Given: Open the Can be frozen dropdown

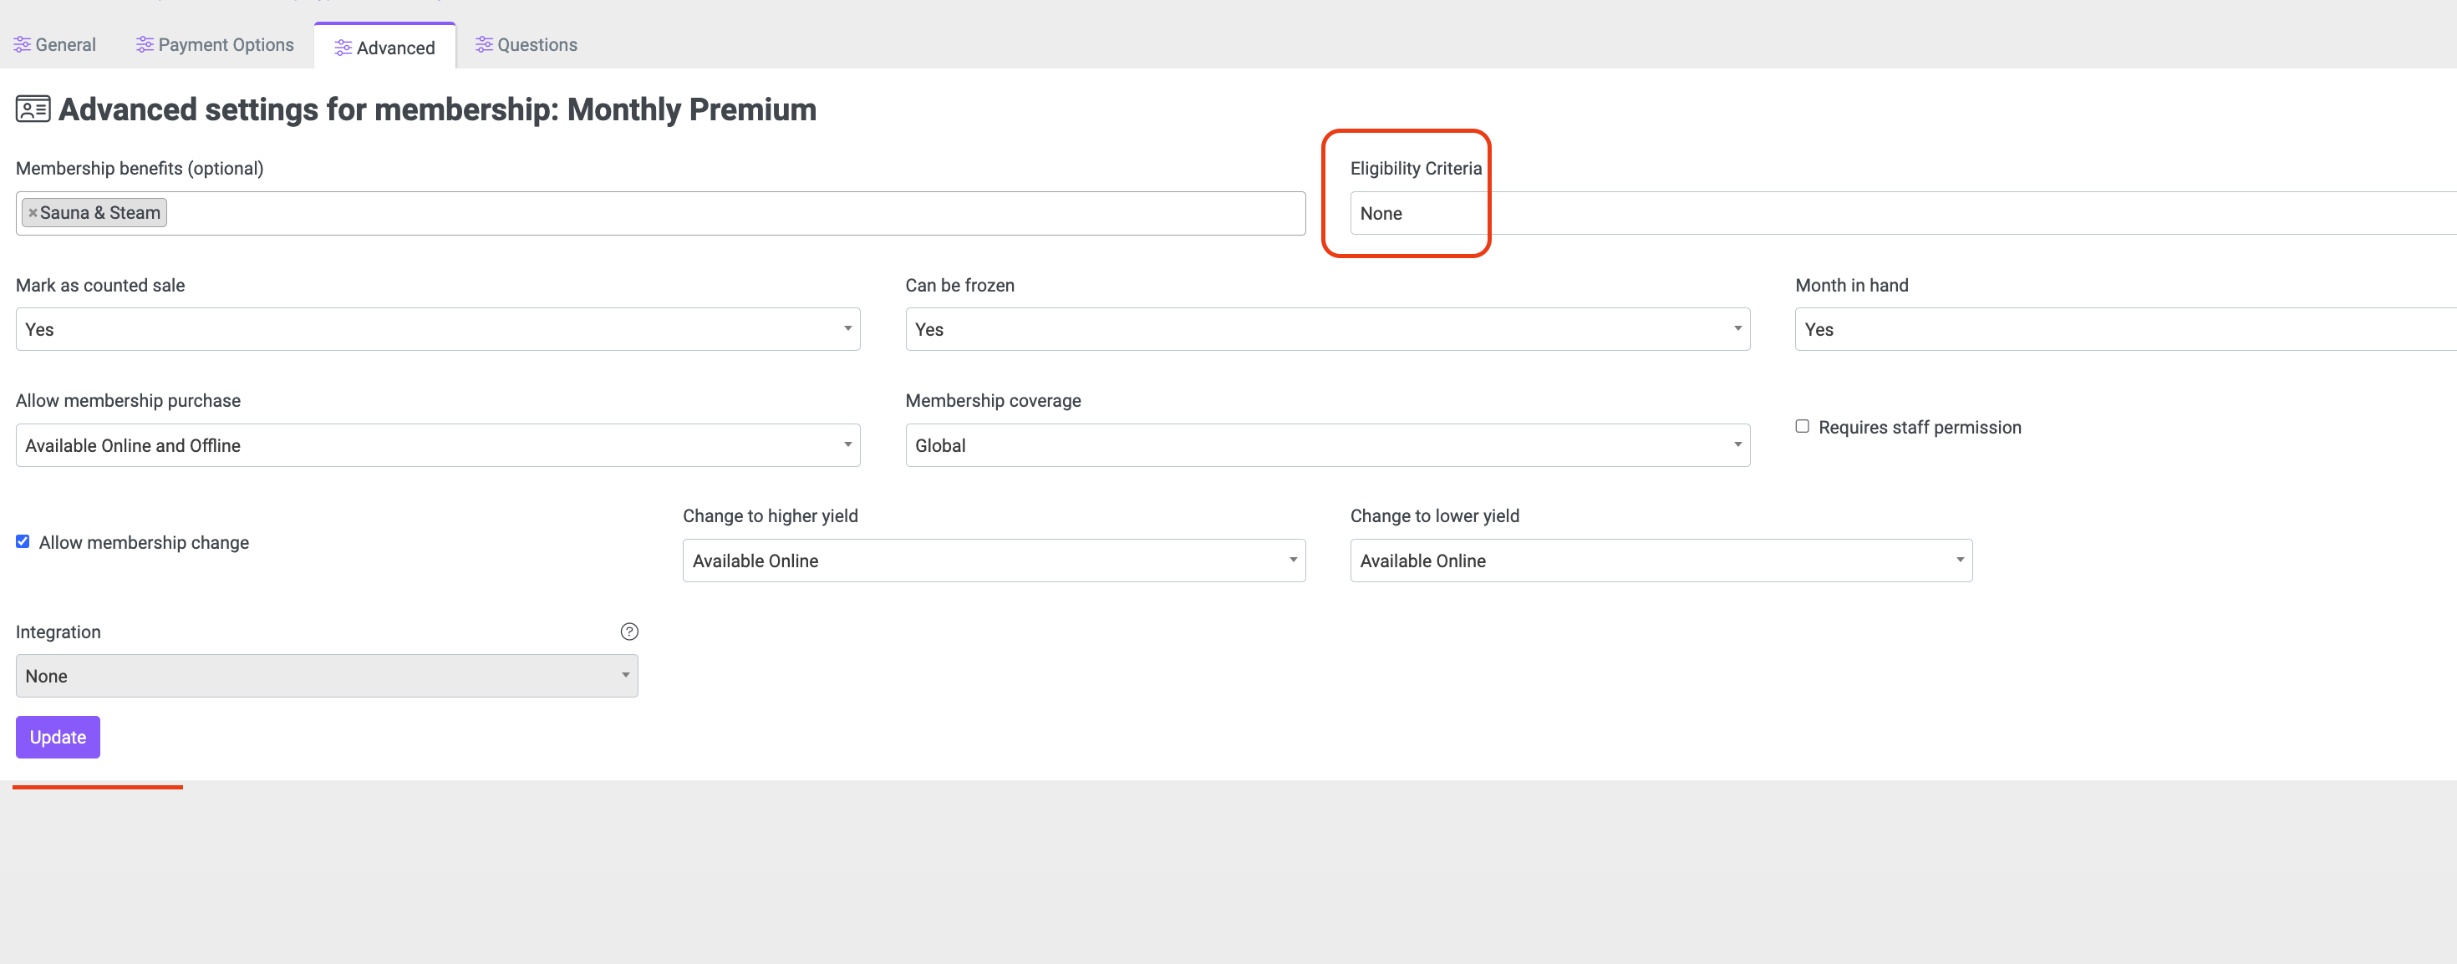Looking at the screenshot, I should (1328, 329).
